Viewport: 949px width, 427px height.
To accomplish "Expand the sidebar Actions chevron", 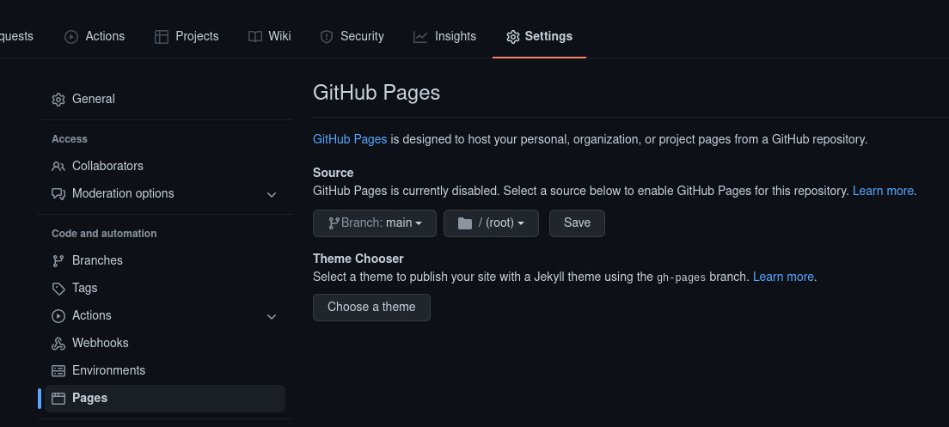I will 272,316.
